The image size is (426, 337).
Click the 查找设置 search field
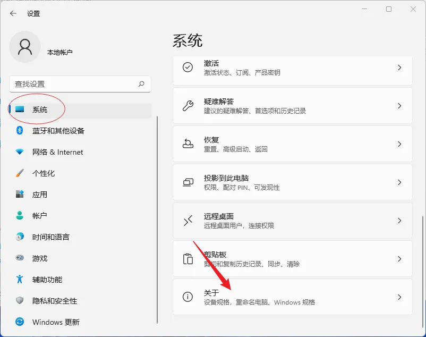tap(80, 84)
